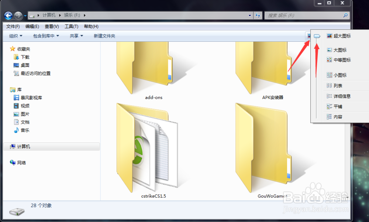Viewport: 369px width, 222px height.
Task: Open the 工具(T) menu
Action: 71,26
